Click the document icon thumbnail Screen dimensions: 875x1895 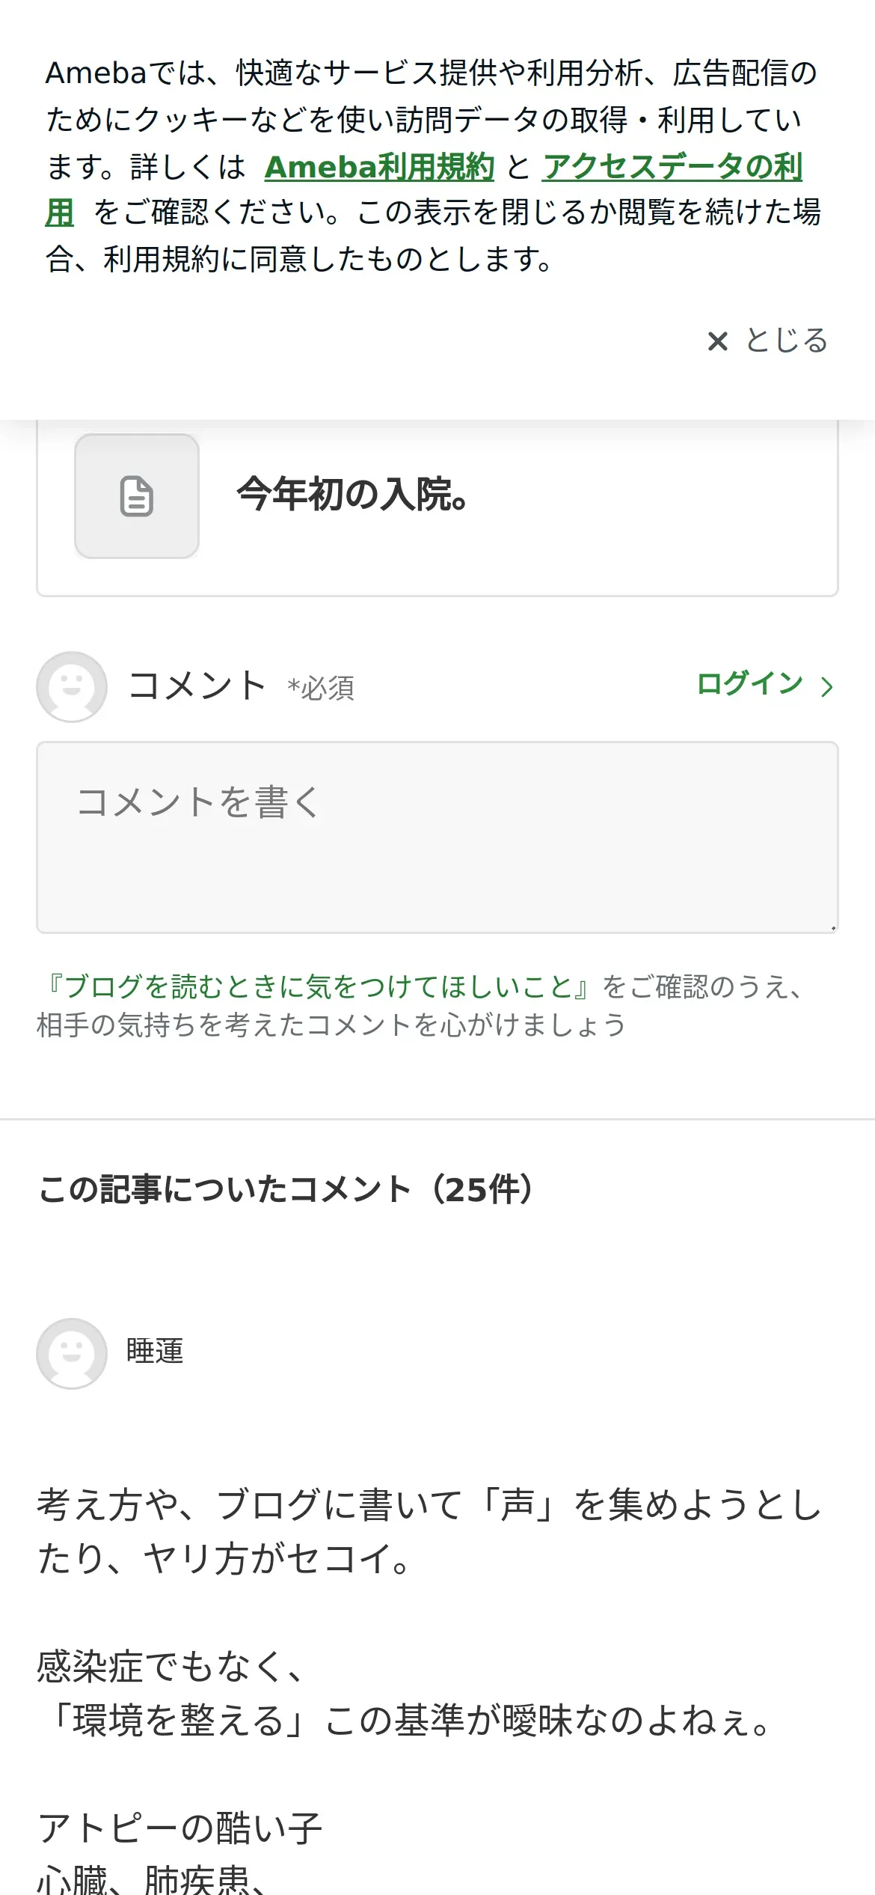coord(137,496)
